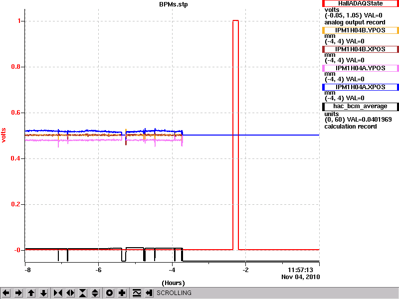Click the Nov 04, 2010 date label

coord(301,277)
